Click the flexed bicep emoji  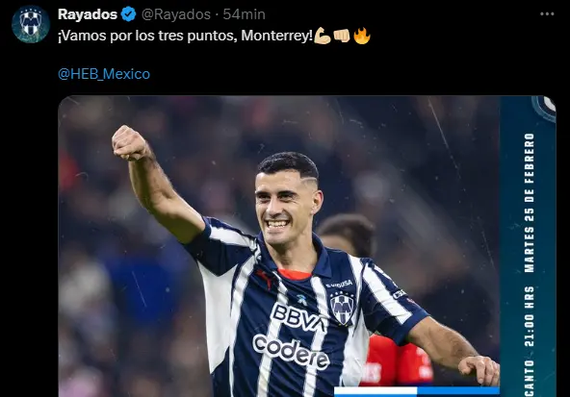click(x=323, y=36)
